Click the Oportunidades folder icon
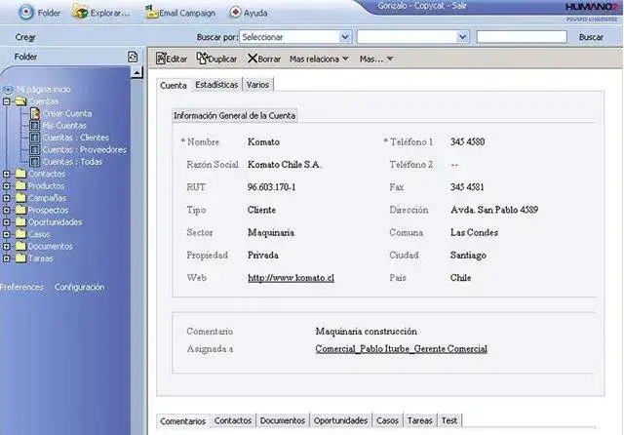 pos(20,222)
